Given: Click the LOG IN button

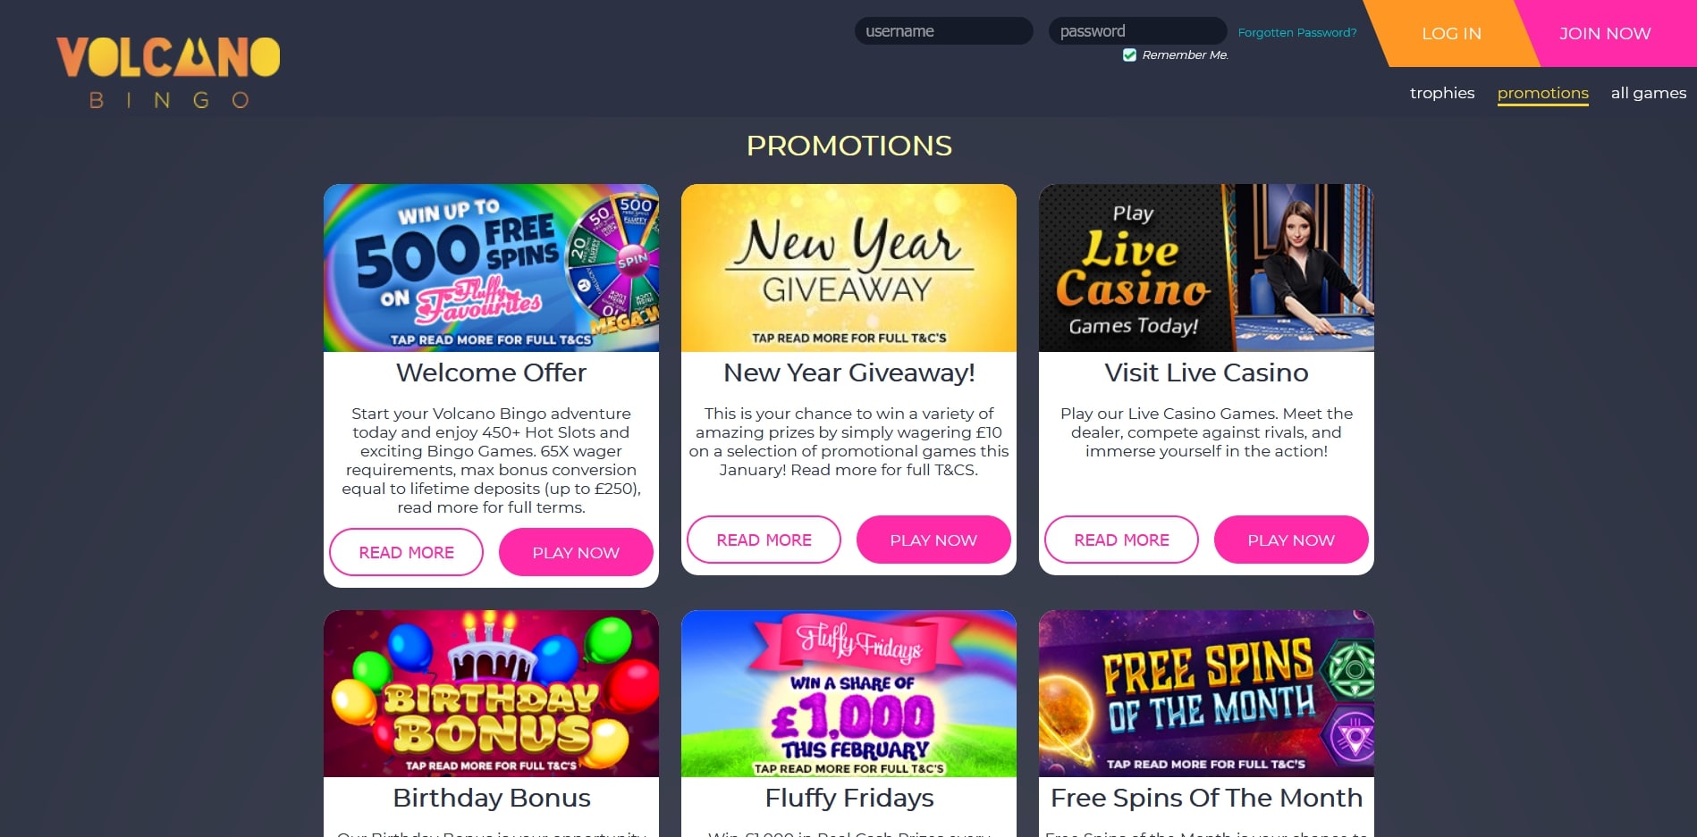Looking at the screenshot, I should (x=1451, y=33).
